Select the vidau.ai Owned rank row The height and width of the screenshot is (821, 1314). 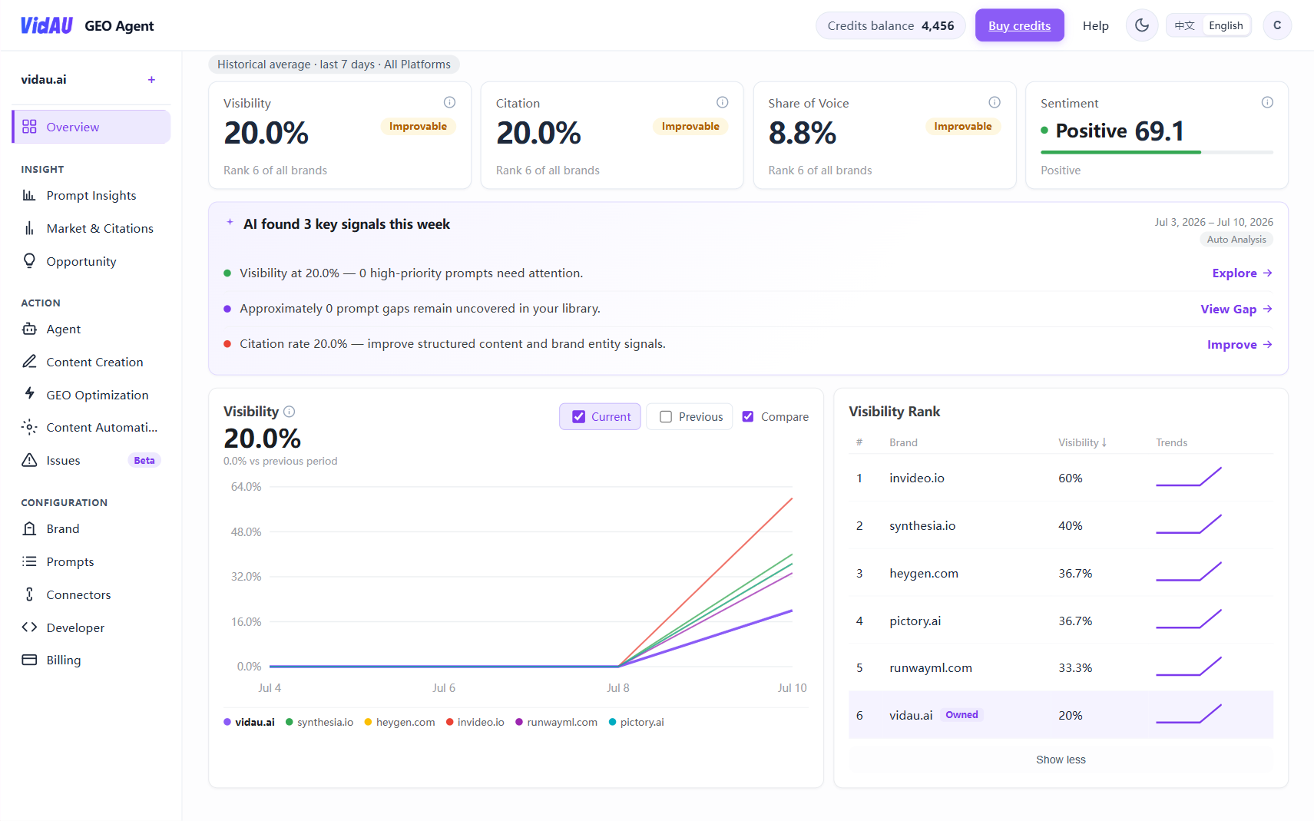[1061, 715]
